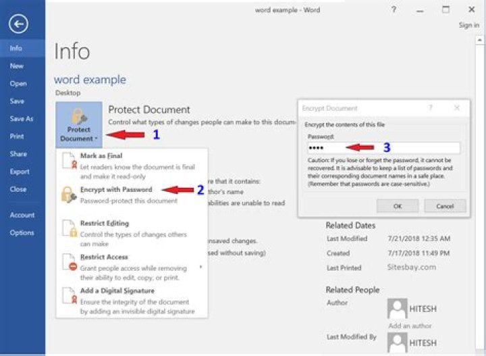This screenshot has width=486, height=356.
Task: Open the Protect Document dropdown button
Action: 79,124
